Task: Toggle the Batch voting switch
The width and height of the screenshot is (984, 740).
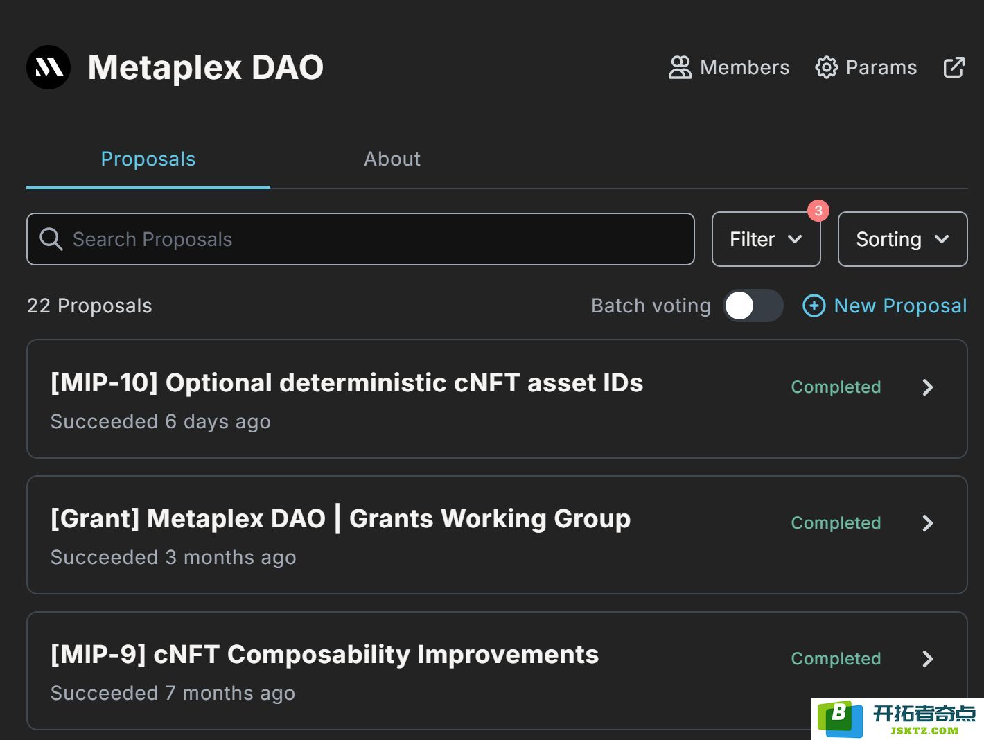Action: click(x=753, y=306)
